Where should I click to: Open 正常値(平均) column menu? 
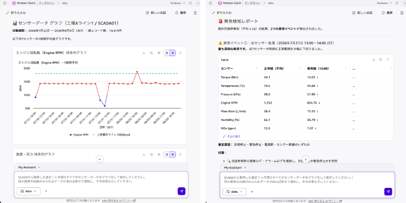[300, 69]
